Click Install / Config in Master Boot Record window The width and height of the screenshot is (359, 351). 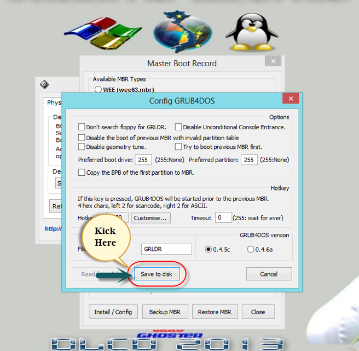(x=113, y=312)
